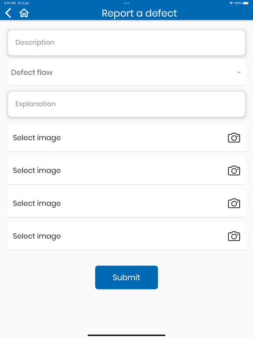Submit the defect report

tap(126, 277)
